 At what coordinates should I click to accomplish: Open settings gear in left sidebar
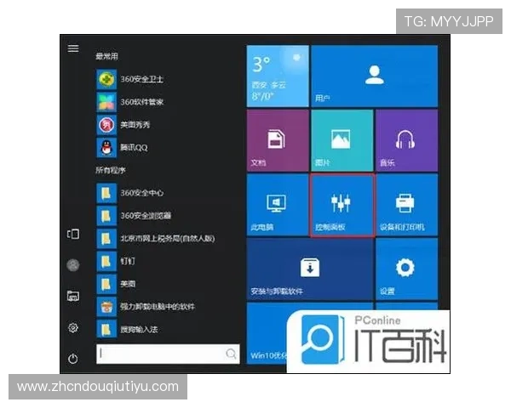tap(73, 327)
